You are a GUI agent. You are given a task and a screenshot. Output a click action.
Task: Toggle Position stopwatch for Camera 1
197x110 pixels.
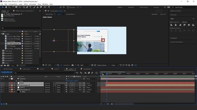16,81
